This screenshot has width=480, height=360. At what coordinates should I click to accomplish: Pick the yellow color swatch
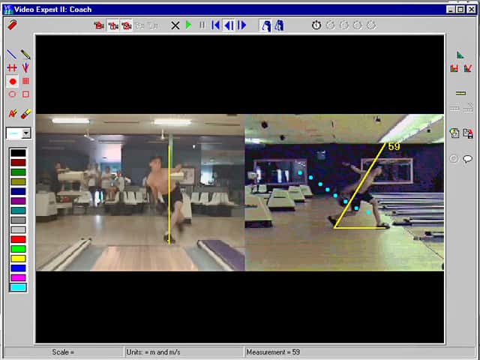[x=18, y=259]
